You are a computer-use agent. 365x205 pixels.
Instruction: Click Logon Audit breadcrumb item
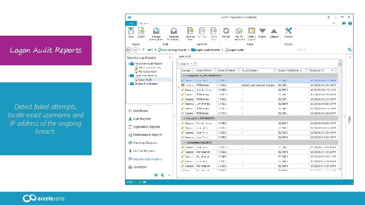coord(236,50)
